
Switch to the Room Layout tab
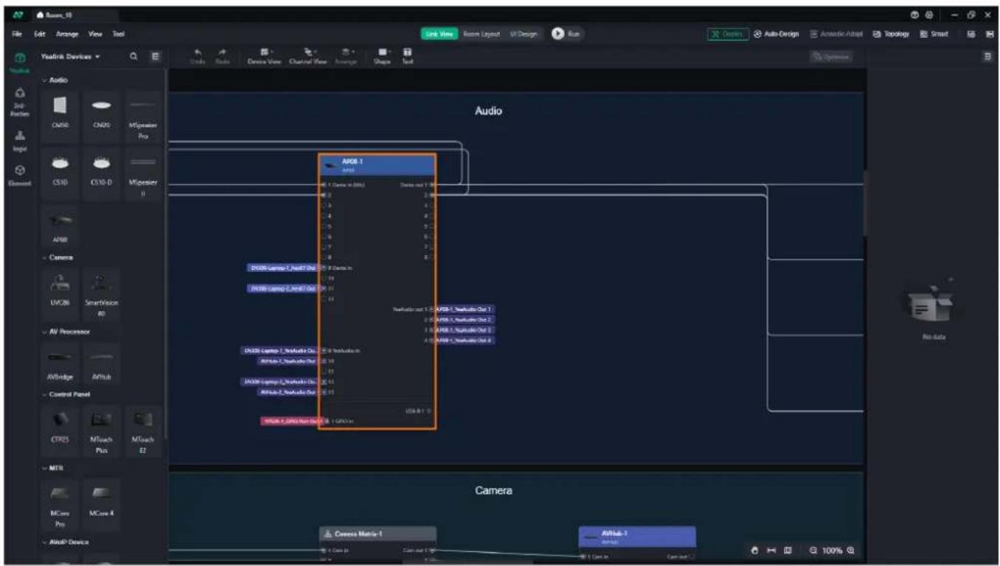click(x=482, y=34)
